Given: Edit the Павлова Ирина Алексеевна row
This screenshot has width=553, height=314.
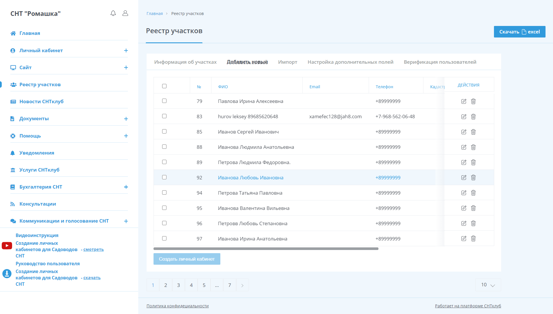Looking at the screenshot, I should pyautogui.click(x=463, y=101).
